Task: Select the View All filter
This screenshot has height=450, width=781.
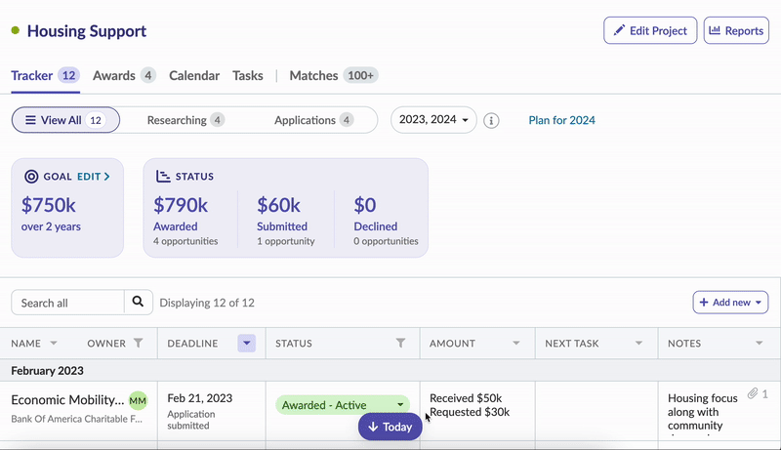Action: 64,120
